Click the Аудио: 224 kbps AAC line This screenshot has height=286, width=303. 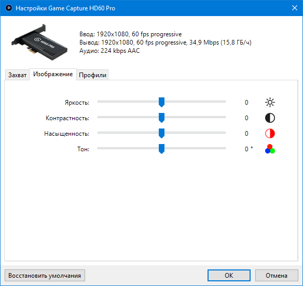pyautogui.click(x=109, y=51)
